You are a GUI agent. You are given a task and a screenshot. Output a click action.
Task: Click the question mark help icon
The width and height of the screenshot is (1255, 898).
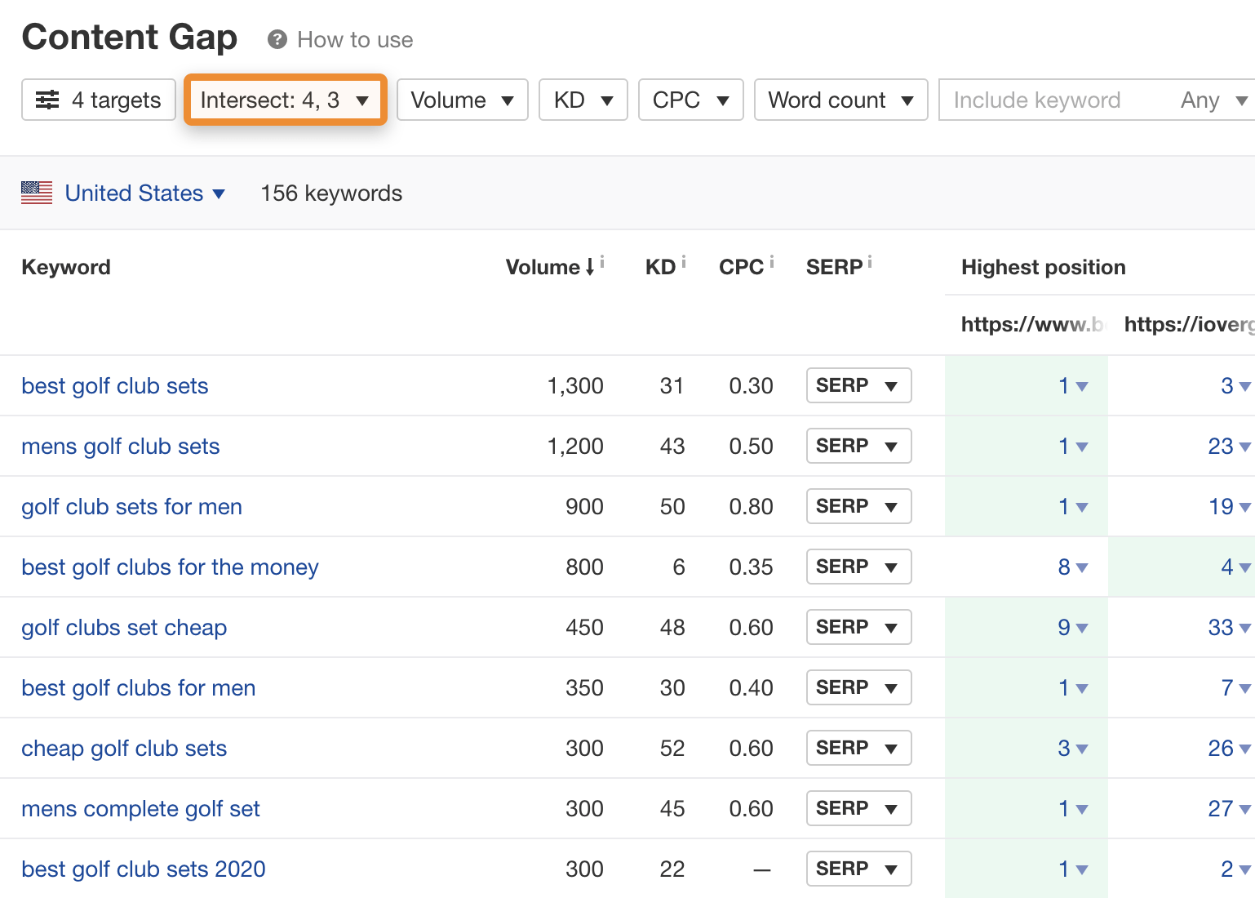[x=277, y=39]
